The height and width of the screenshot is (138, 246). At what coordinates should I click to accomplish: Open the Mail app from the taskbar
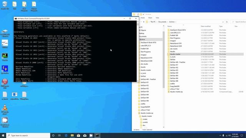[85, 135]
